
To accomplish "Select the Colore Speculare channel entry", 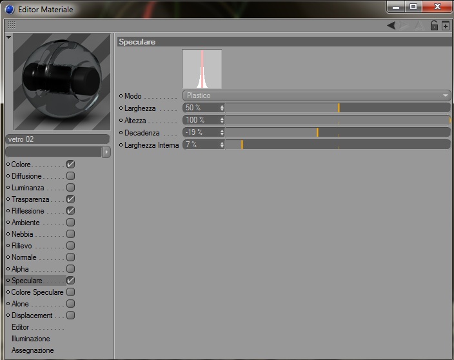I will tap(37, 292).
